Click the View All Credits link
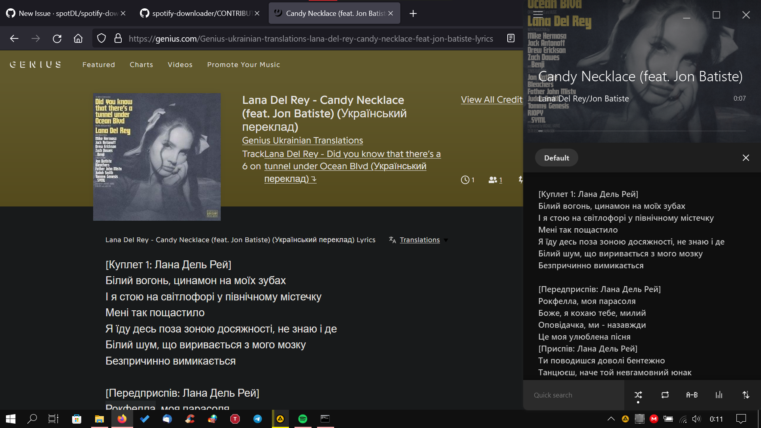This screenshot has width=761, height=428. 492,99
